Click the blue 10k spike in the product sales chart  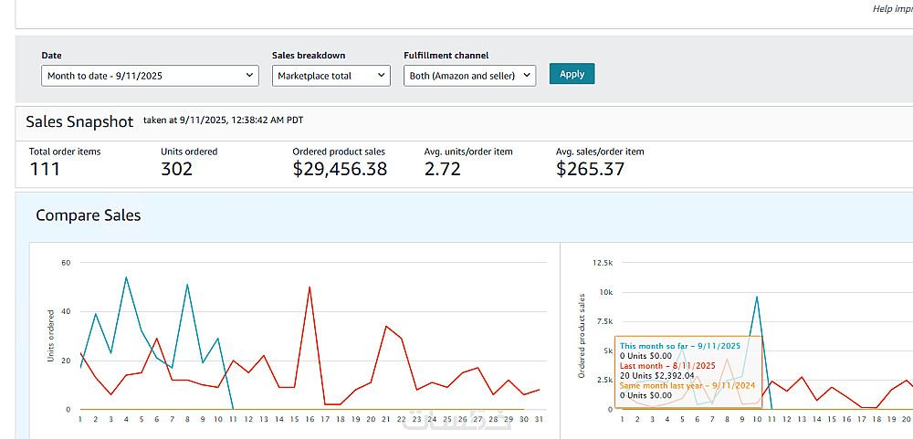[x=757, y=297]
